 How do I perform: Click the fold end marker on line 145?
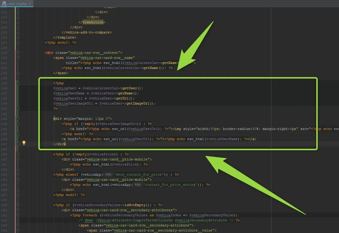(18, 134)
